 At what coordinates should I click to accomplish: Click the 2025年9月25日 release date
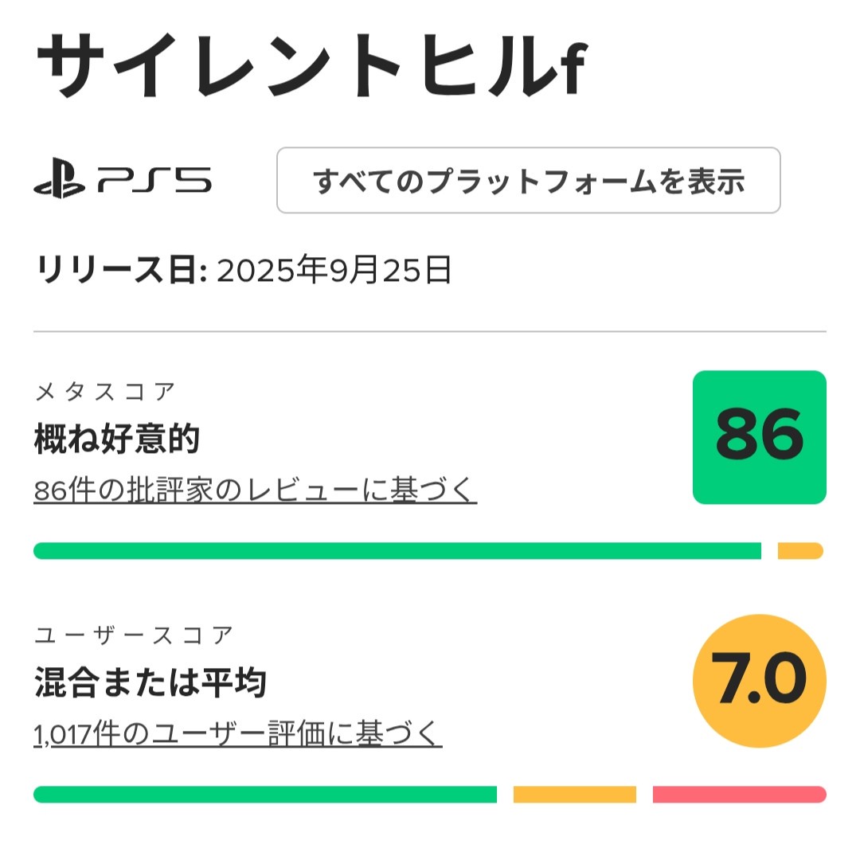(x=334, y=272)
